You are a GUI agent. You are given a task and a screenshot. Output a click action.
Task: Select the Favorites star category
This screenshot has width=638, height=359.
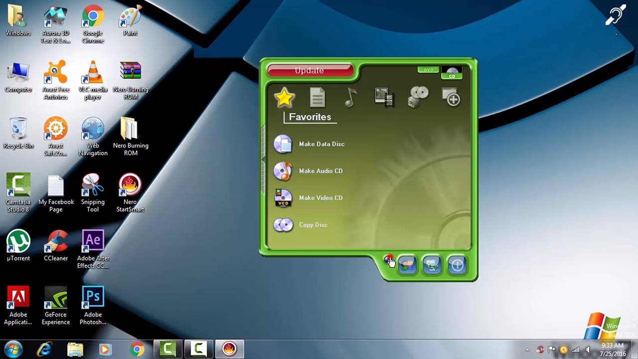[284, 97]
